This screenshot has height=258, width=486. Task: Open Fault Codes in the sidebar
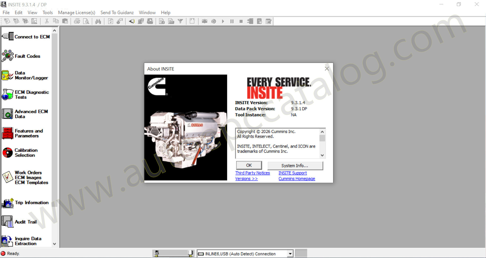[21, 56]
